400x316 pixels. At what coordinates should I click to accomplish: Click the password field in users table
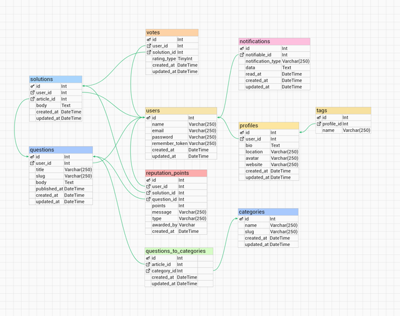(x=181, y=137)
